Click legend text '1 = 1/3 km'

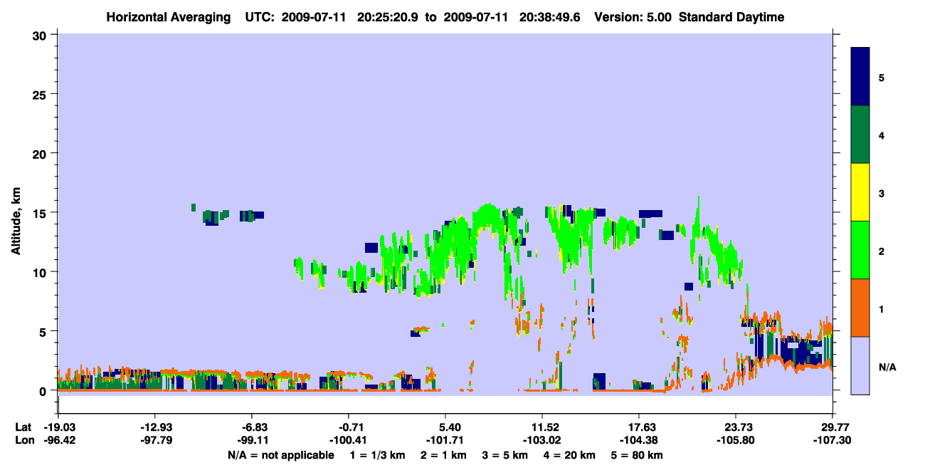click(378, 455)
